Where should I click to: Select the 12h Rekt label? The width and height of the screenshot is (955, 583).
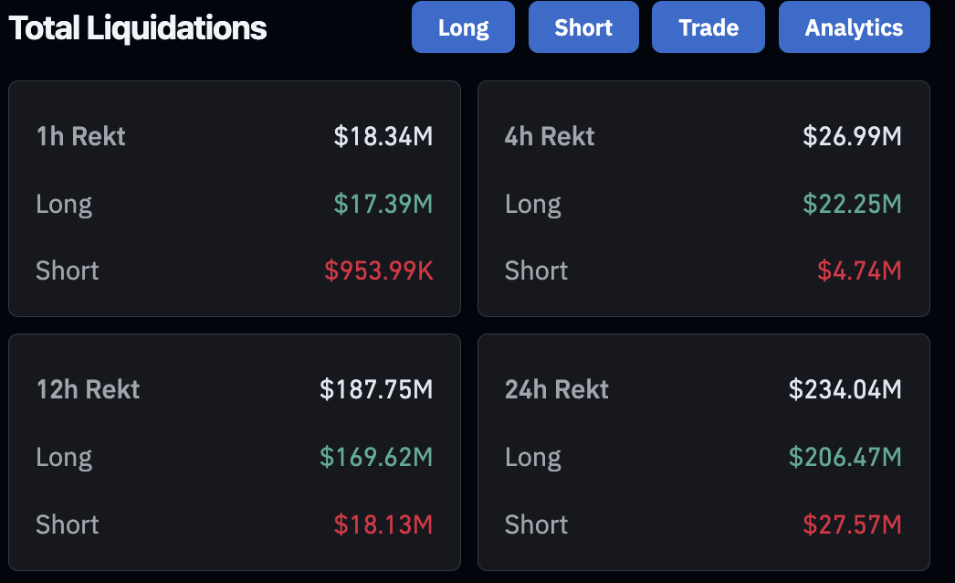point(88,389)
